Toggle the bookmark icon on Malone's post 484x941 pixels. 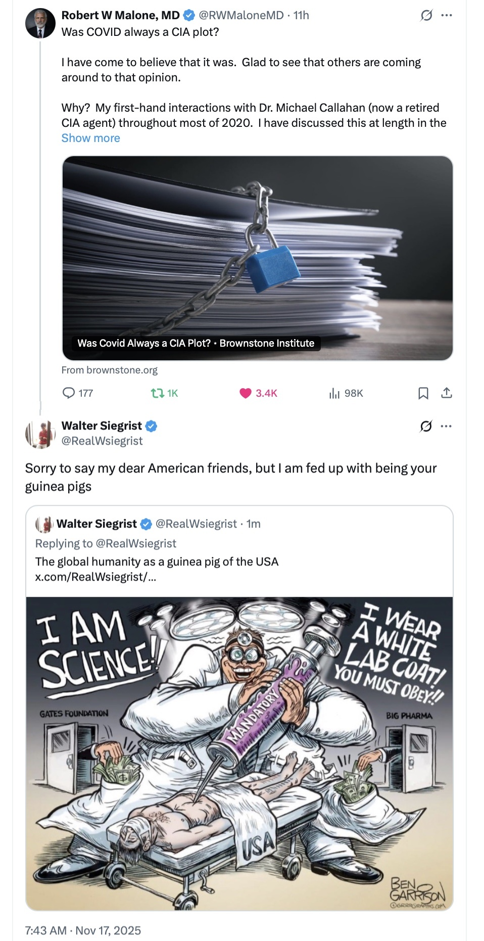pyautogui.click(x=423, y=393)
